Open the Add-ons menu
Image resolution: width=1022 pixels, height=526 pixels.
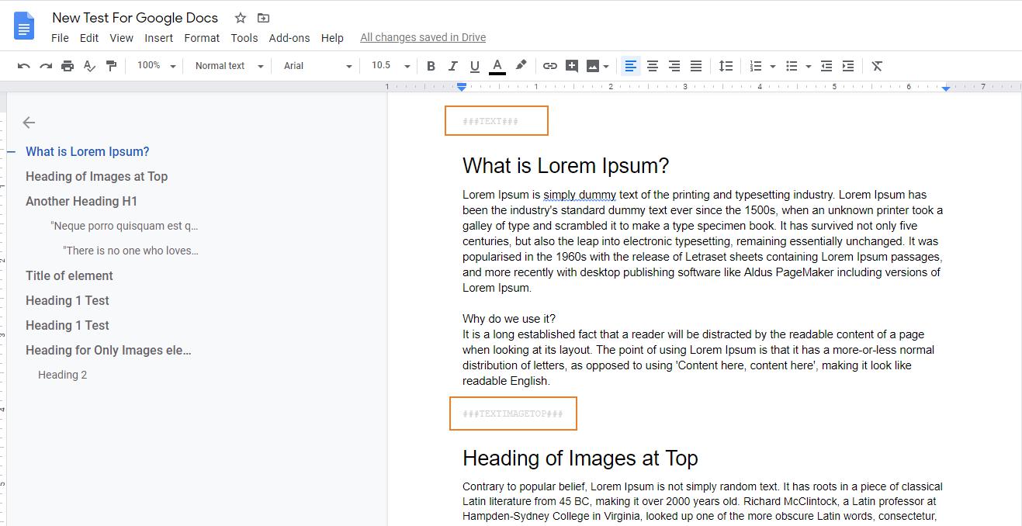[x=289, y=37]
